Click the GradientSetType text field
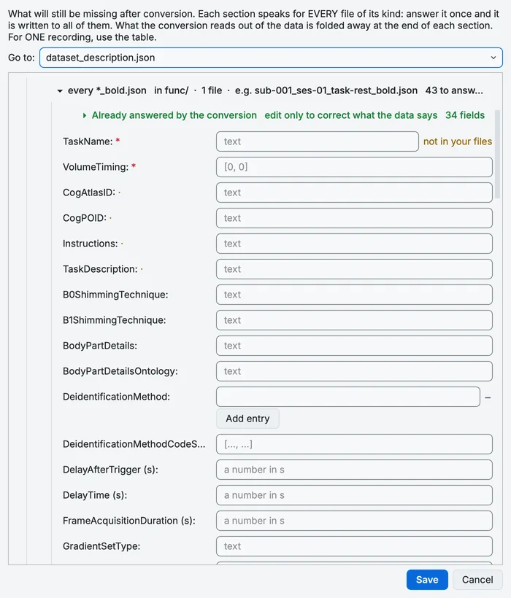 pos(354,546)
